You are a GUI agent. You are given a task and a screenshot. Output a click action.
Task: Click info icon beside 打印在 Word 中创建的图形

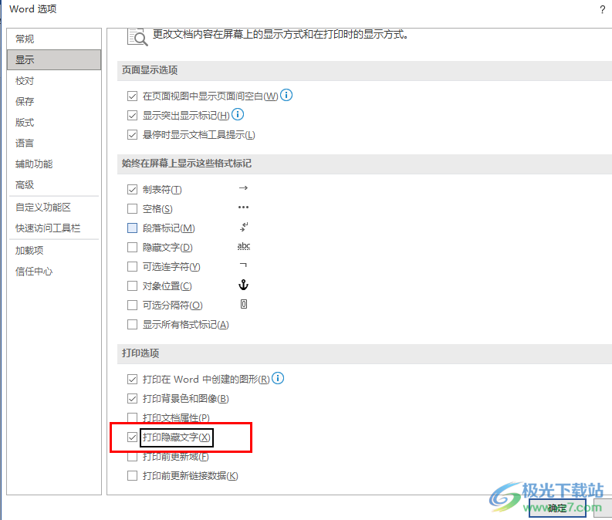tap(279, 379)
